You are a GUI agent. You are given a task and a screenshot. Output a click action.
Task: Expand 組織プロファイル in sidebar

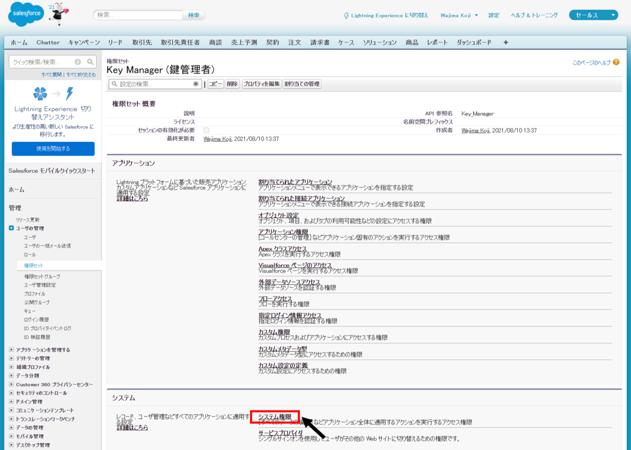click(12, 367)
